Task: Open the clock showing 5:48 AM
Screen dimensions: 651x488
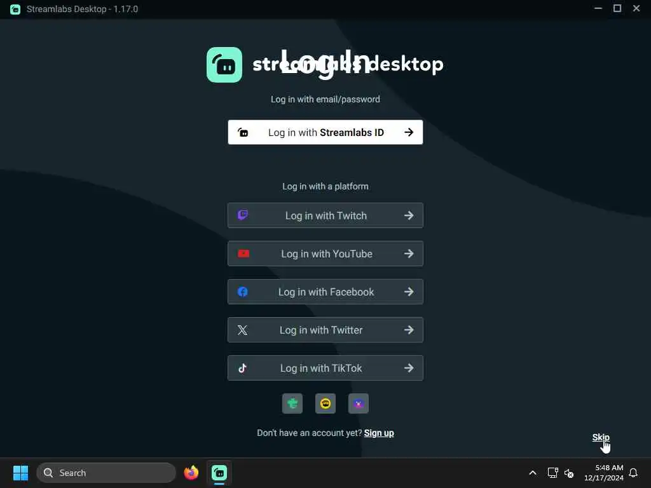Action: [x=604, y=473]
